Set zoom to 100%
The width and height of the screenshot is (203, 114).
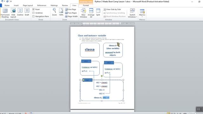61,12
